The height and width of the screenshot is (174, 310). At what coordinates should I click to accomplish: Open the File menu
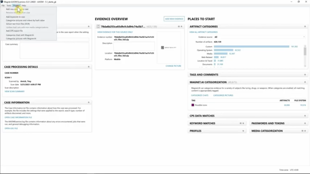pos(3,5)
